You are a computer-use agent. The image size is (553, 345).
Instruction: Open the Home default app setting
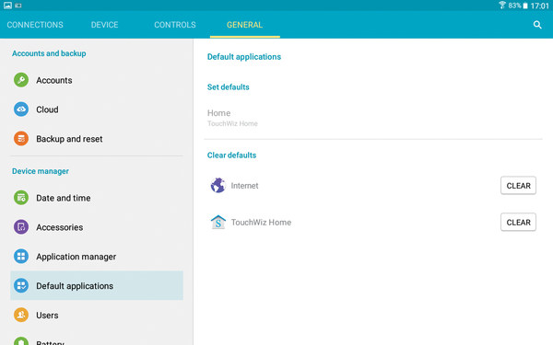click(x=372, y=118)
